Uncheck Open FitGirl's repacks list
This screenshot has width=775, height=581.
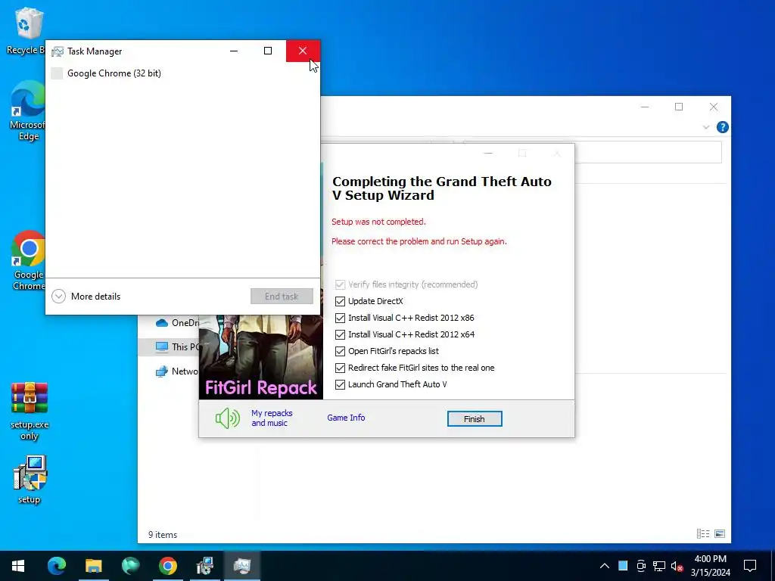pos(340,351)
